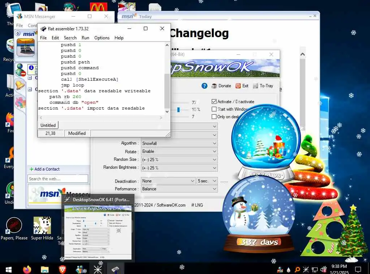Toggle the Activate / Deactivate checkbox

pyautogui.click(x=214, y=101)
